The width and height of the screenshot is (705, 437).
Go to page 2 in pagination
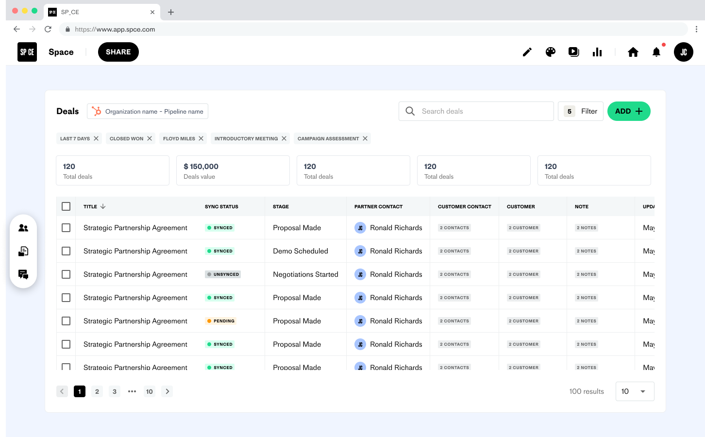(97, 391)
